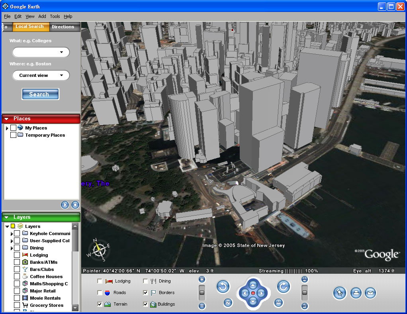Uncheck the Terrain checkbox
Viewport: 407px width, 314px height.
click(x=100, y=304)
